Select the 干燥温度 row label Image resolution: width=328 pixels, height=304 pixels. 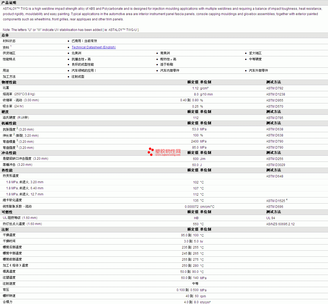click(x=9, y=235)
